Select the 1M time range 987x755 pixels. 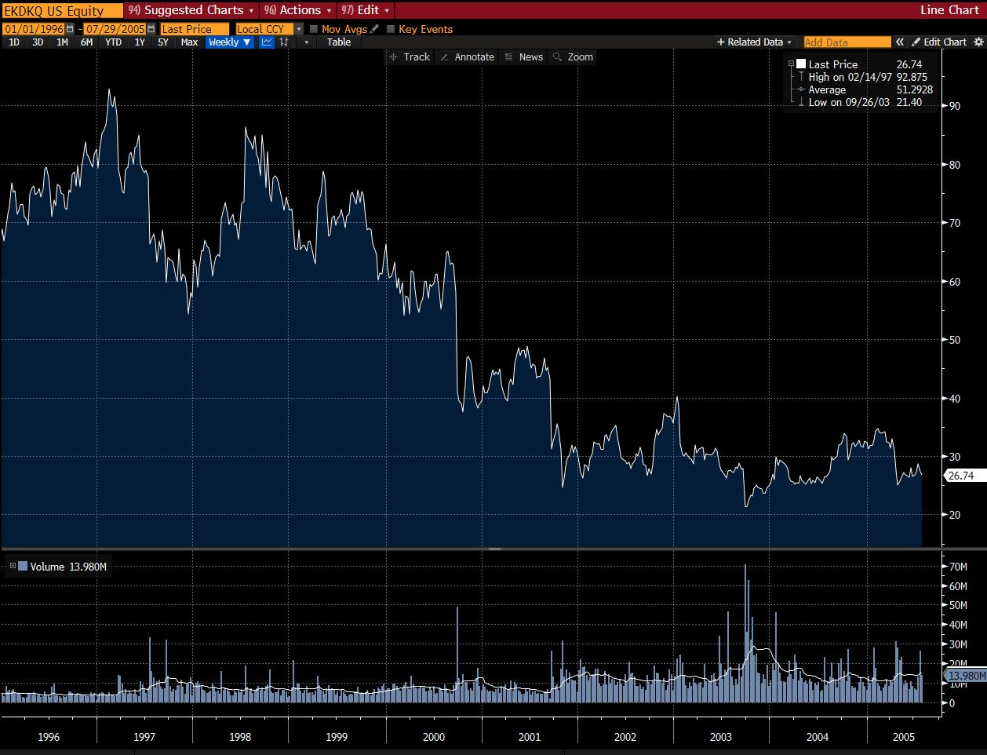[x=62, y=42]
